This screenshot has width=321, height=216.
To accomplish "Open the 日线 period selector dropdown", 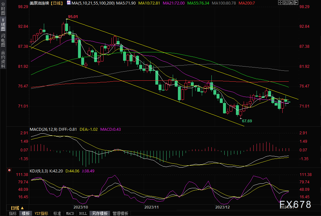I will 17,208.
